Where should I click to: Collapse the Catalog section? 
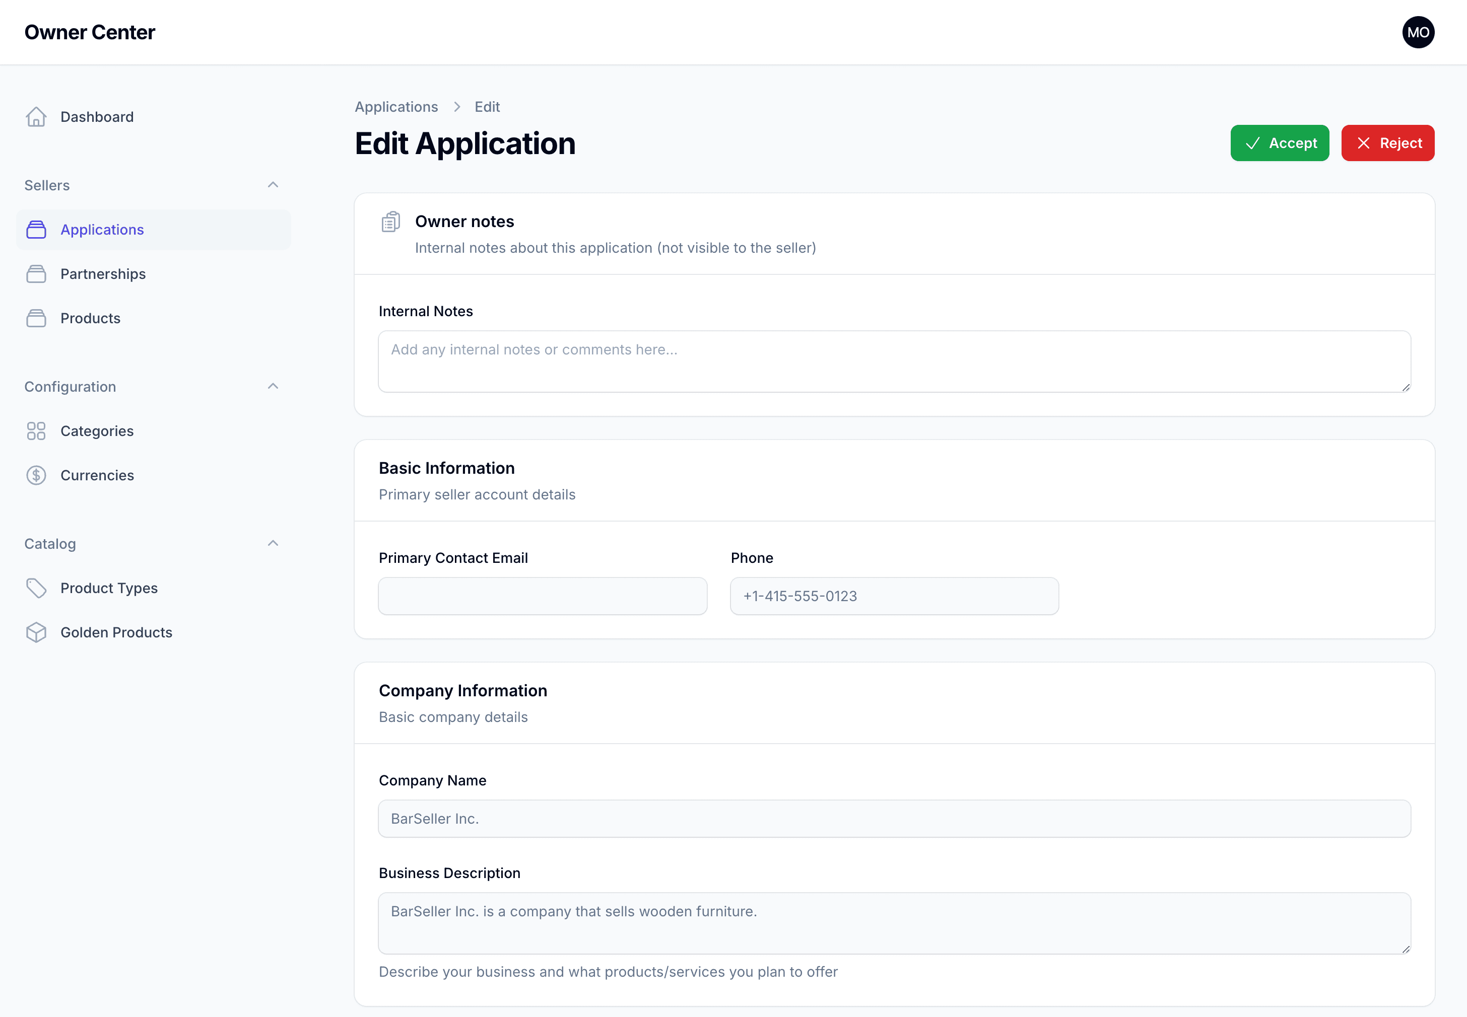pos(273,543)
